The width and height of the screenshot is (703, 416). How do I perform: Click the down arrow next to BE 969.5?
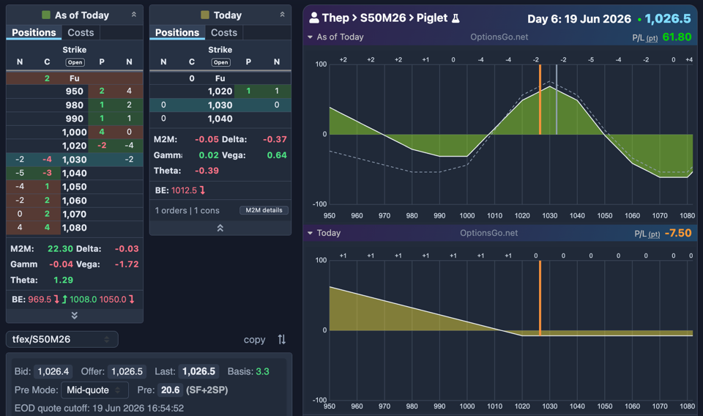(56, 299)
